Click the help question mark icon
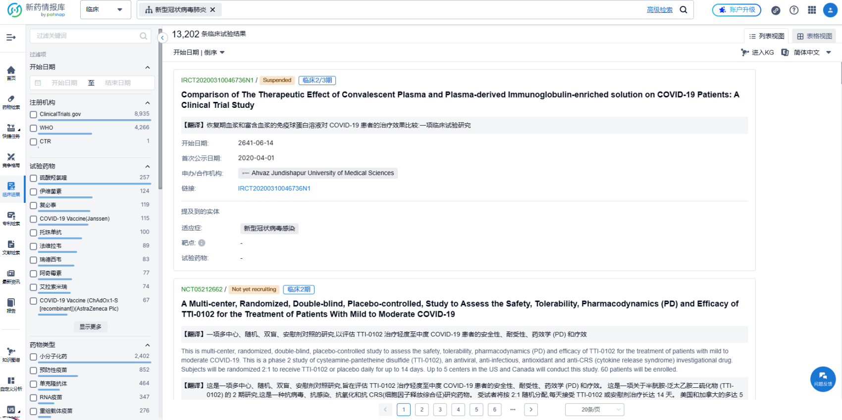Image resolution: width=842 pixels, height=420 pixels. 794,10
